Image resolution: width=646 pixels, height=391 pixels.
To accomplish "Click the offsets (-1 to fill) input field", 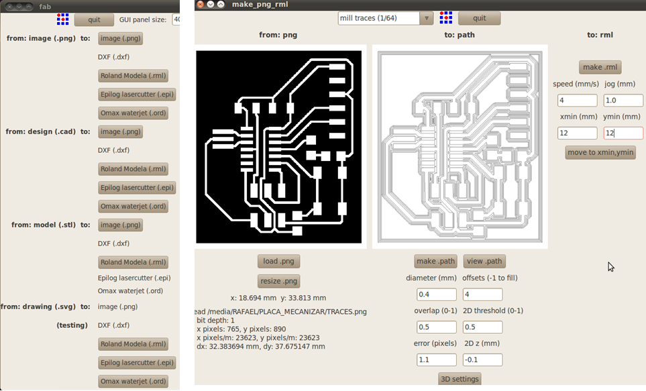I will pos(482,294).
